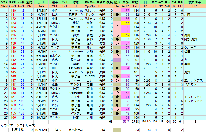Select the クルーズ home run cell
Image resolution: width=206 pixels, height=132 pixels.
[x=195, y=47]
